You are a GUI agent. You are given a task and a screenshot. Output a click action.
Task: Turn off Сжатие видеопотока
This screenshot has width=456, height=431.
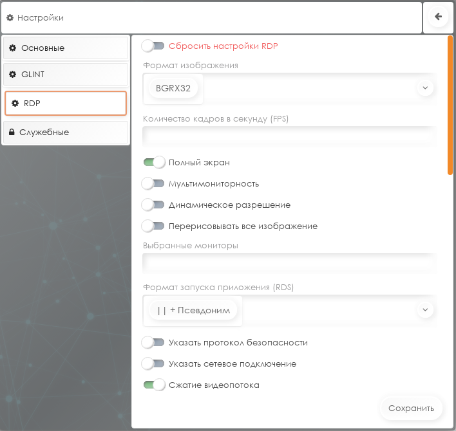(x=153, y=385)
